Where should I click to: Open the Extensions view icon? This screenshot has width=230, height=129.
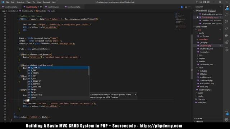[x=226, y=42]
